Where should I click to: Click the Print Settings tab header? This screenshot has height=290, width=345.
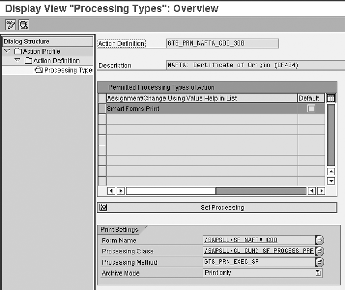tap(120, 230)
